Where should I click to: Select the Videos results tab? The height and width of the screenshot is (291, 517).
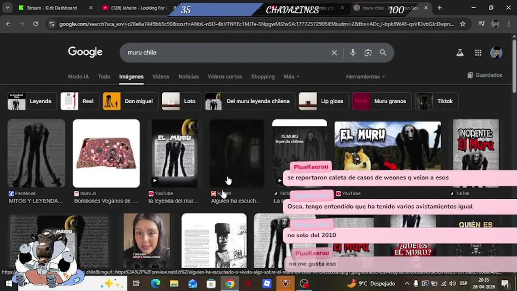pyautogui.click(x=161, y=76)
